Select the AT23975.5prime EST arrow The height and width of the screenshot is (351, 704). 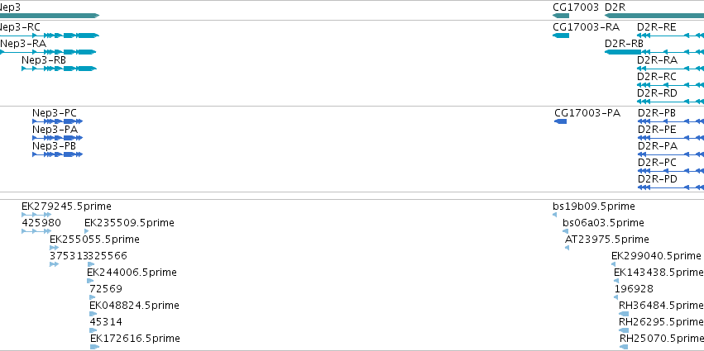point(567,248)
